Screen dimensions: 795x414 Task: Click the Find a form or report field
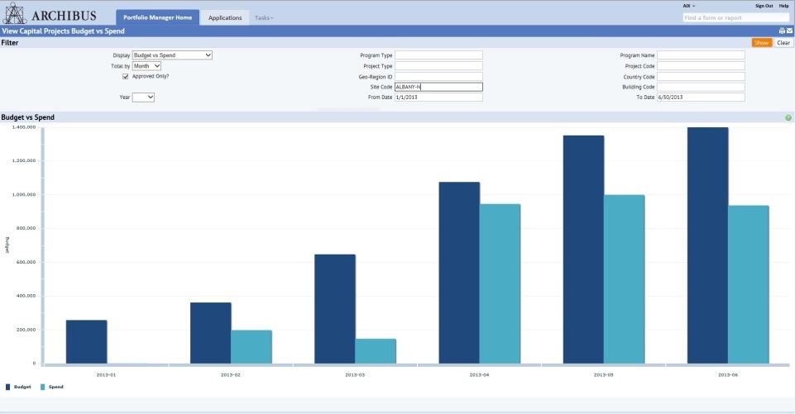pyautogui.click(x=736, y=17)
